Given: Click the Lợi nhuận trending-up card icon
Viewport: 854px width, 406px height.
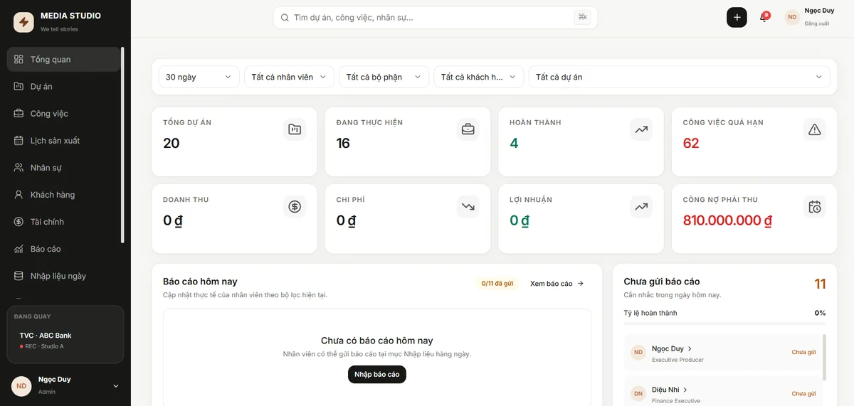Looking at the screenshot, I should (641, 206).
